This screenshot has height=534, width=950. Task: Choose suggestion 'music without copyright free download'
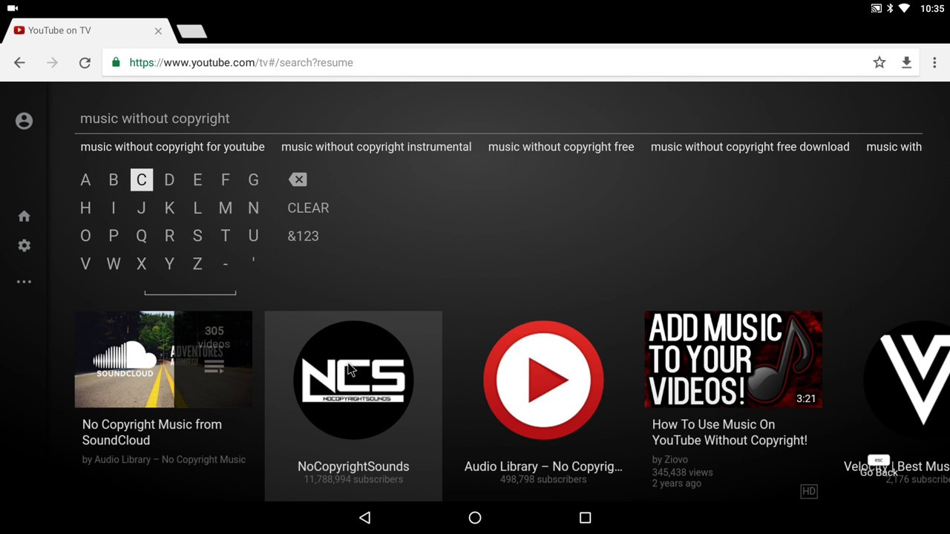tap(750, 147)
